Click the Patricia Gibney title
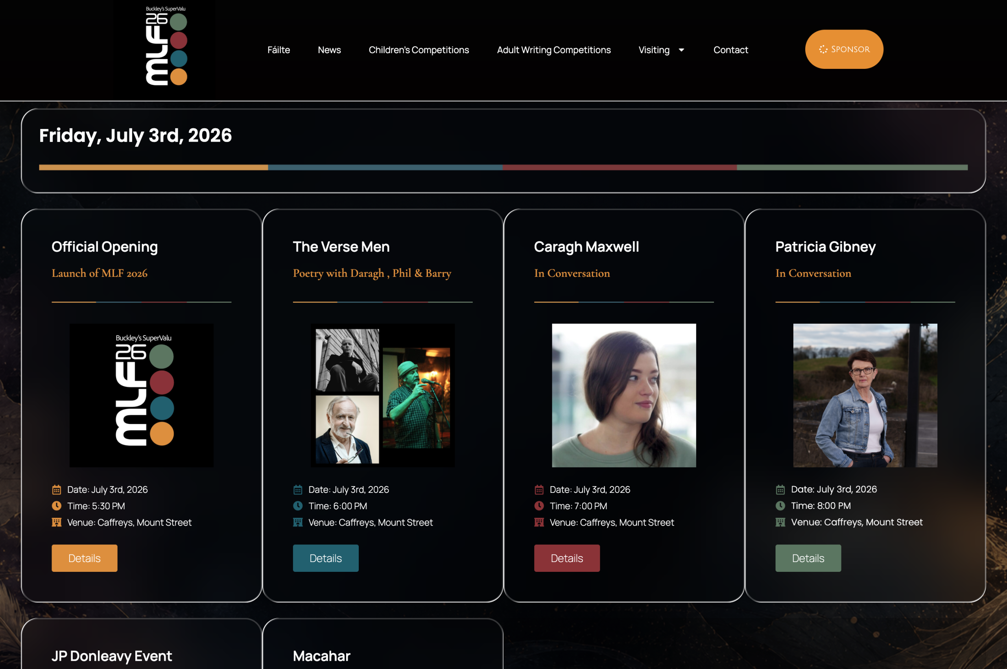 coord(826,247)
